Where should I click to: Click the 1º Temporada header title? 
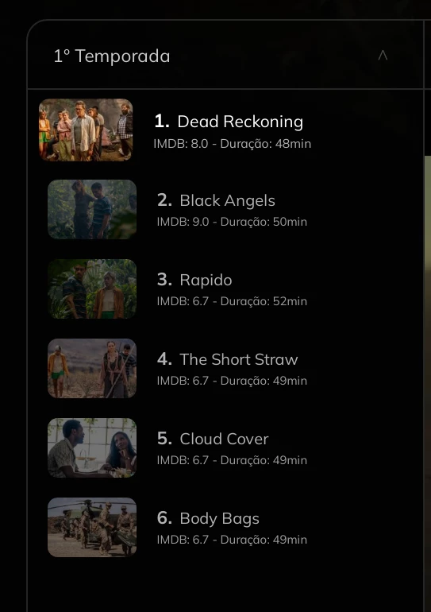click(112, 56)
